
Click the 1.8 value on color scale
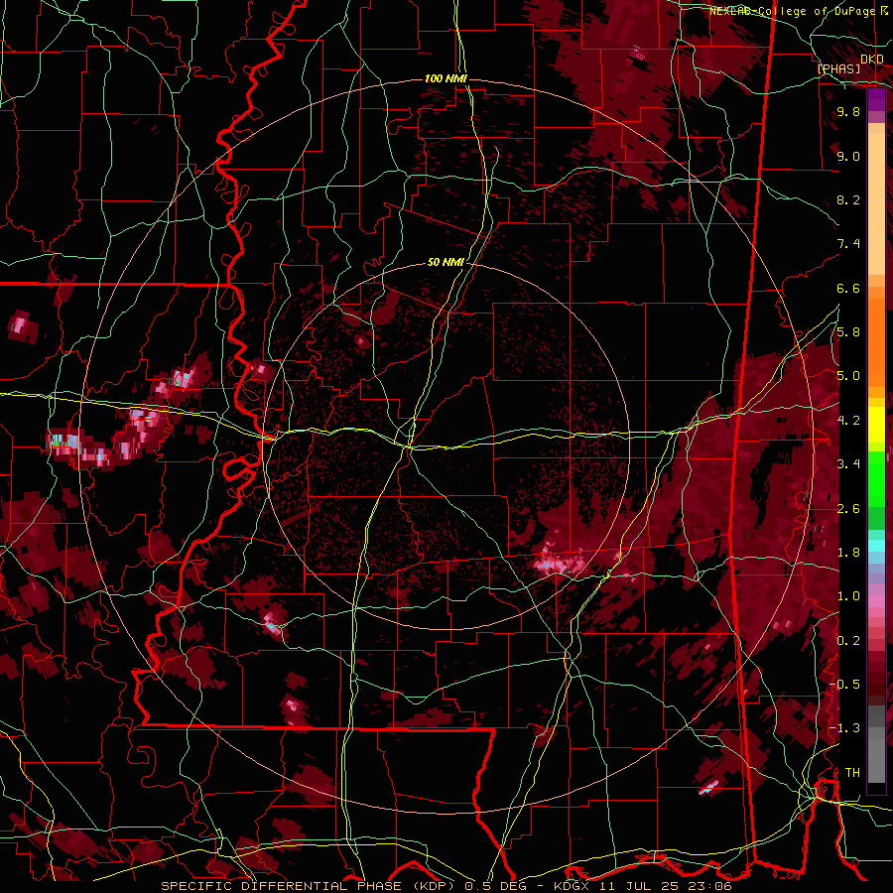(x=848, y=553)
